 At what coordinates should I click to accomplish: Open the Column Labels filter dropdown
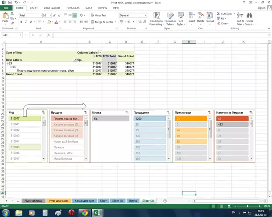pyautogui.click(x=100, y=52)
